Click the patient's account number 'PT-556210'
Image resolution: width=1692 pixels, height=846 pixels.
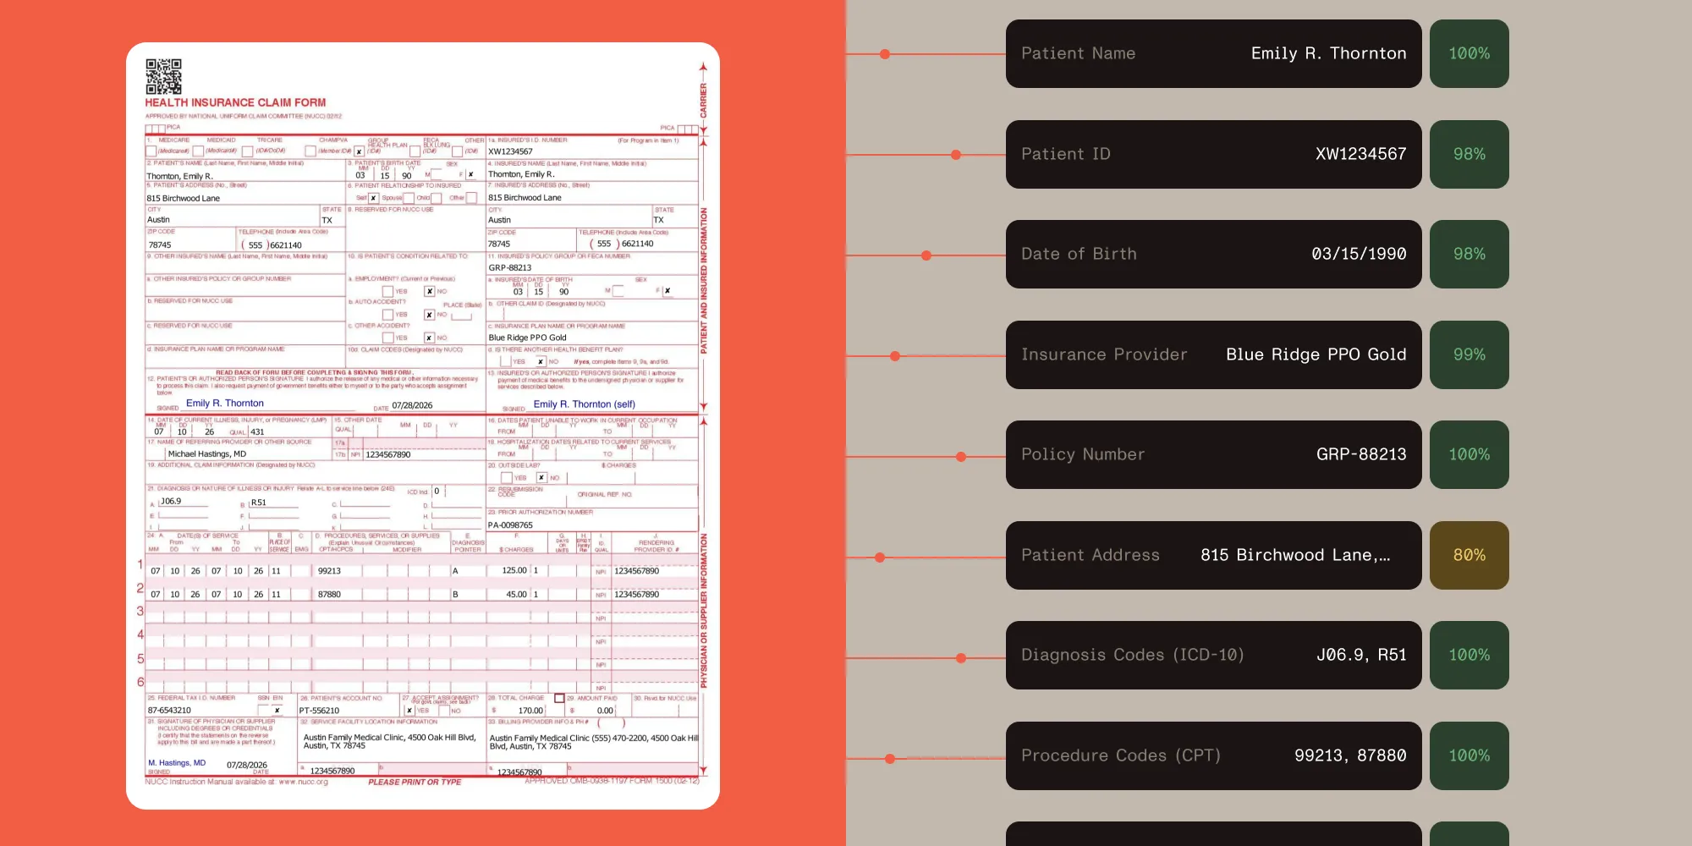[x=319, y=711]
